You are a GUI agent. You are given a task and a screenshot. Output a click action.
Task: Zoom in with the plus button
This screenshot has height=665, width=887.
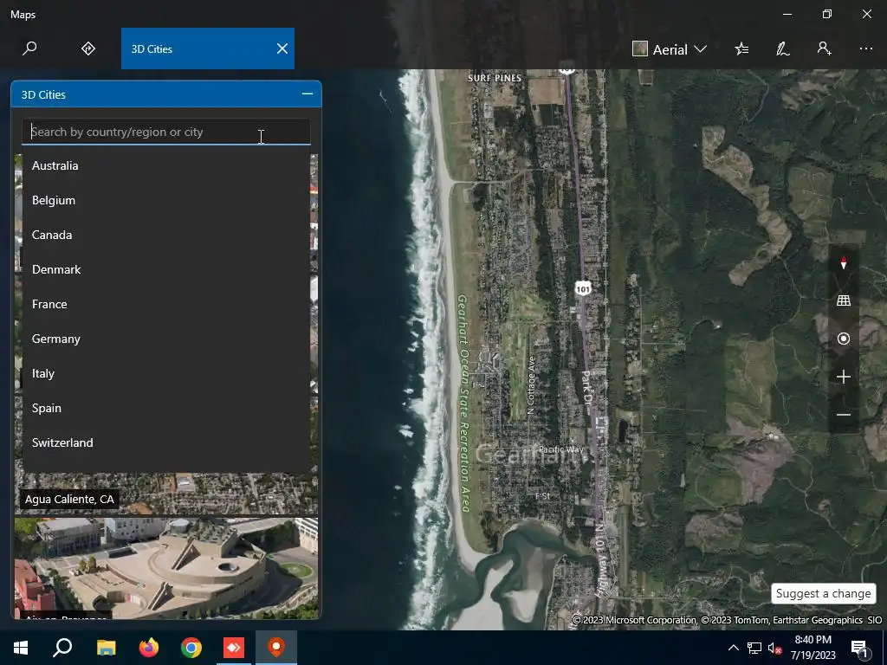844,377
